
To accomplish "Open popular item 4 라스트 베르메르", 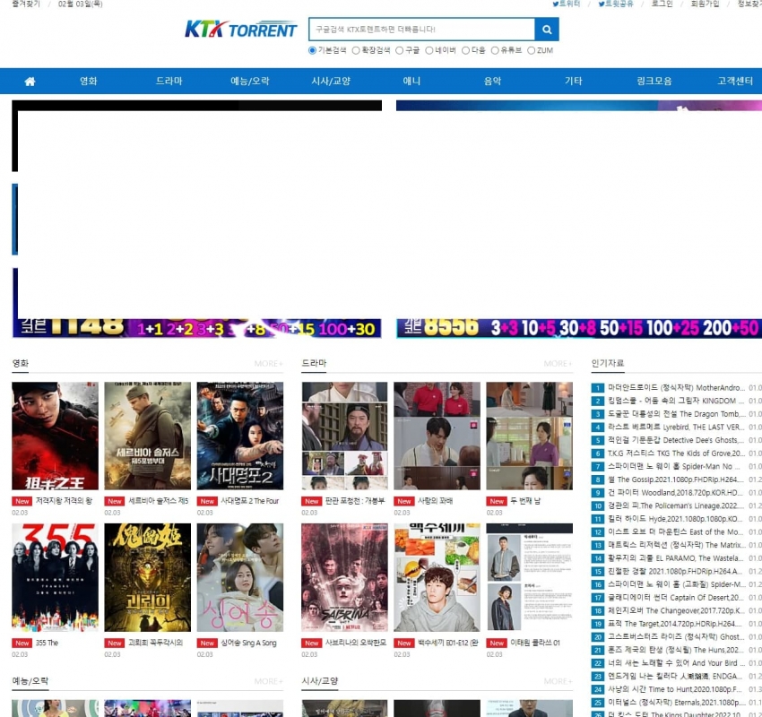I will [x=676, y=427].
